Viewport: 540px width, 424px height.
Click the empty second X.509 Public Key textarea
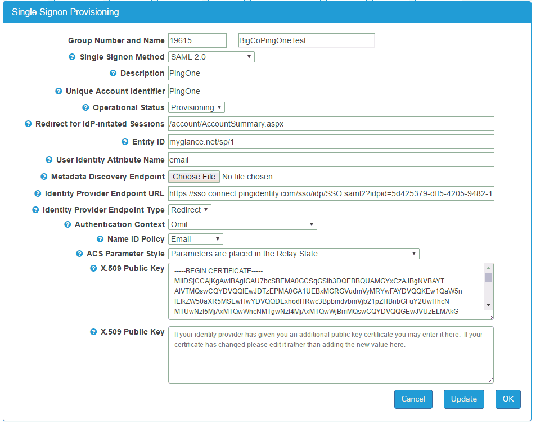click(x=331, y=360)
